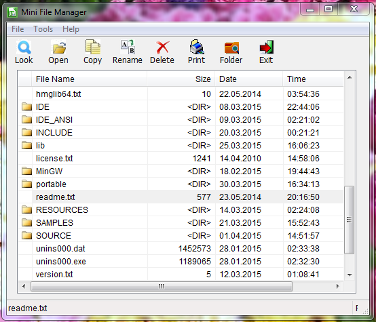Click the Exit toolbar icon
This screenshot has width=376, height=322.
pyautogui.click(x=267, y=47)
